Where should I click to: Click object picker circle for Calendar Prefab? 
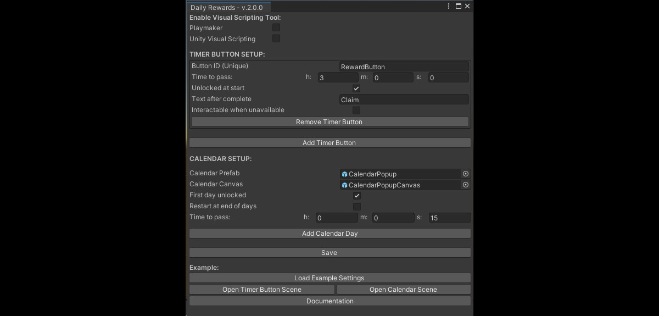point(466,174)
